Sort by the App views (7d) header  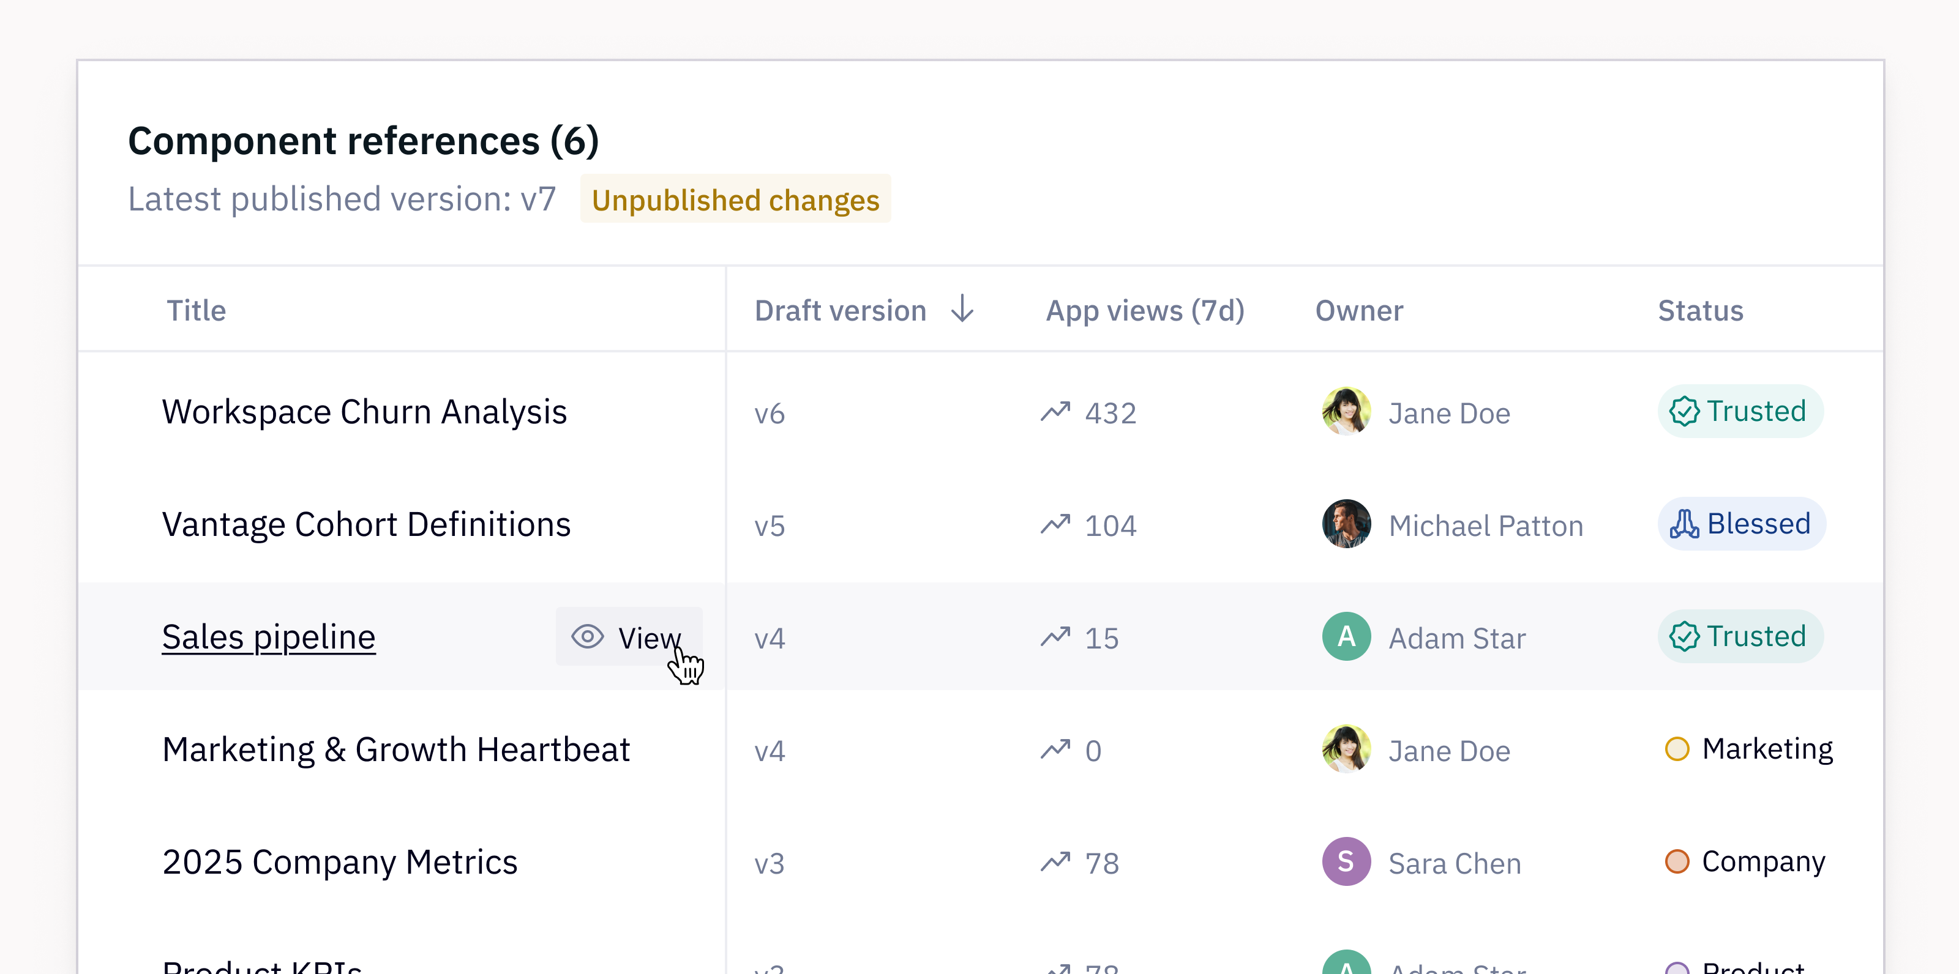coord(1145,311)
